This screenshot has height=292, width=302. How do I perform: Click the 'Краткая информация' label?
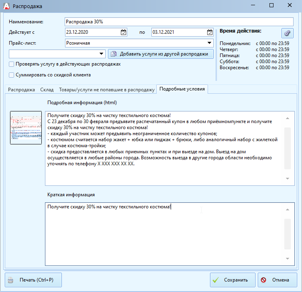tap(71, 195)
